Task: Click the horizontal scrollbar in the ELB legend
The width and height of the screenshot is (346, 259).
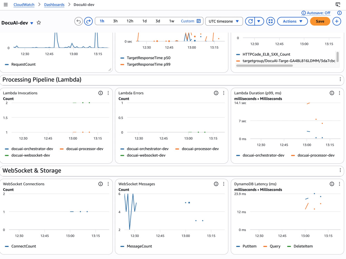Action: [x=264, y=66]
